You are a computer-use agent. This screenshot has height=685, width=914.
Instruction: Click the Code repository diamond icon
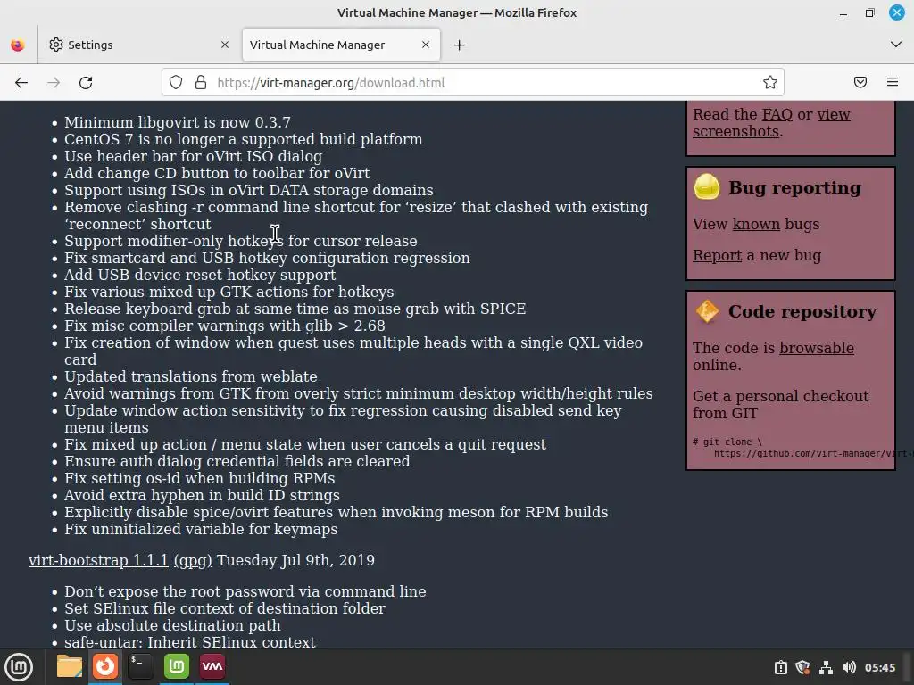(707, 311)
